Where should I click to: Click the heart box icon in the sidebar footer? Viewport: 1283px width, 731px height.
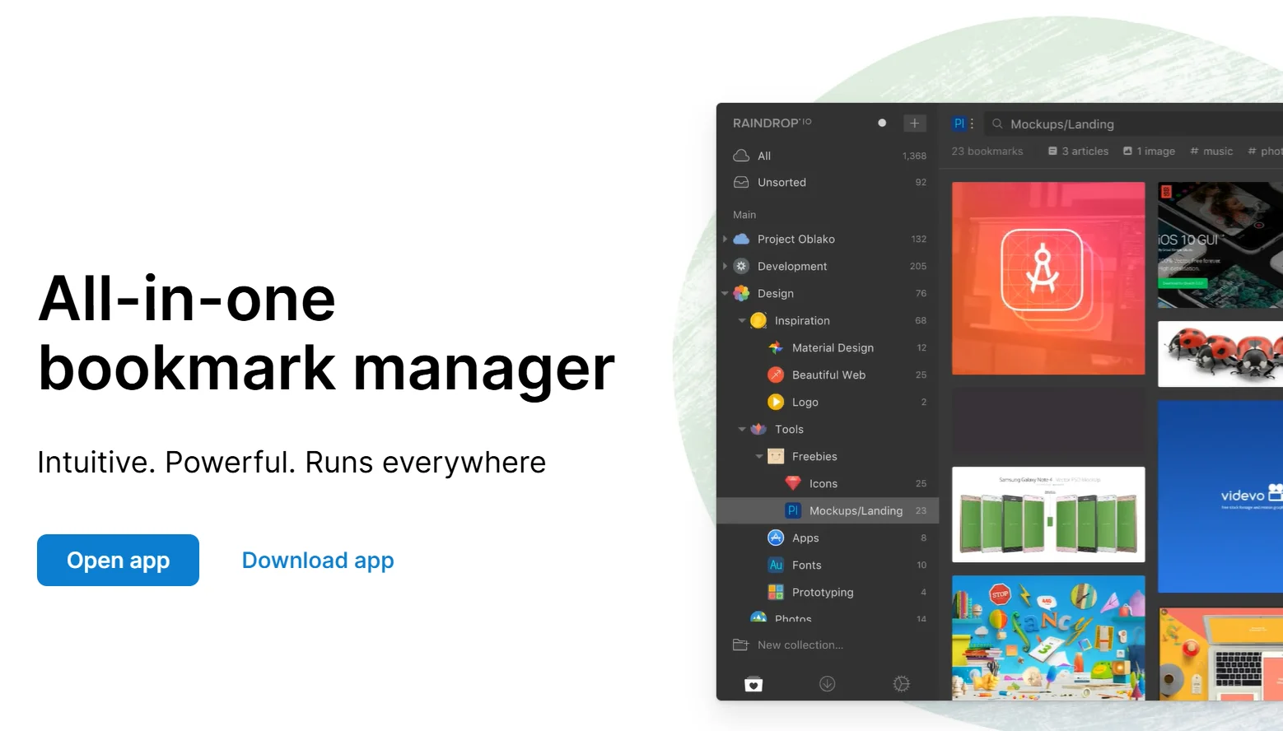(x=753, y=684)
